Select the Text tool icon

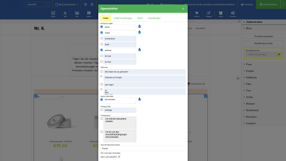point(65,14)
